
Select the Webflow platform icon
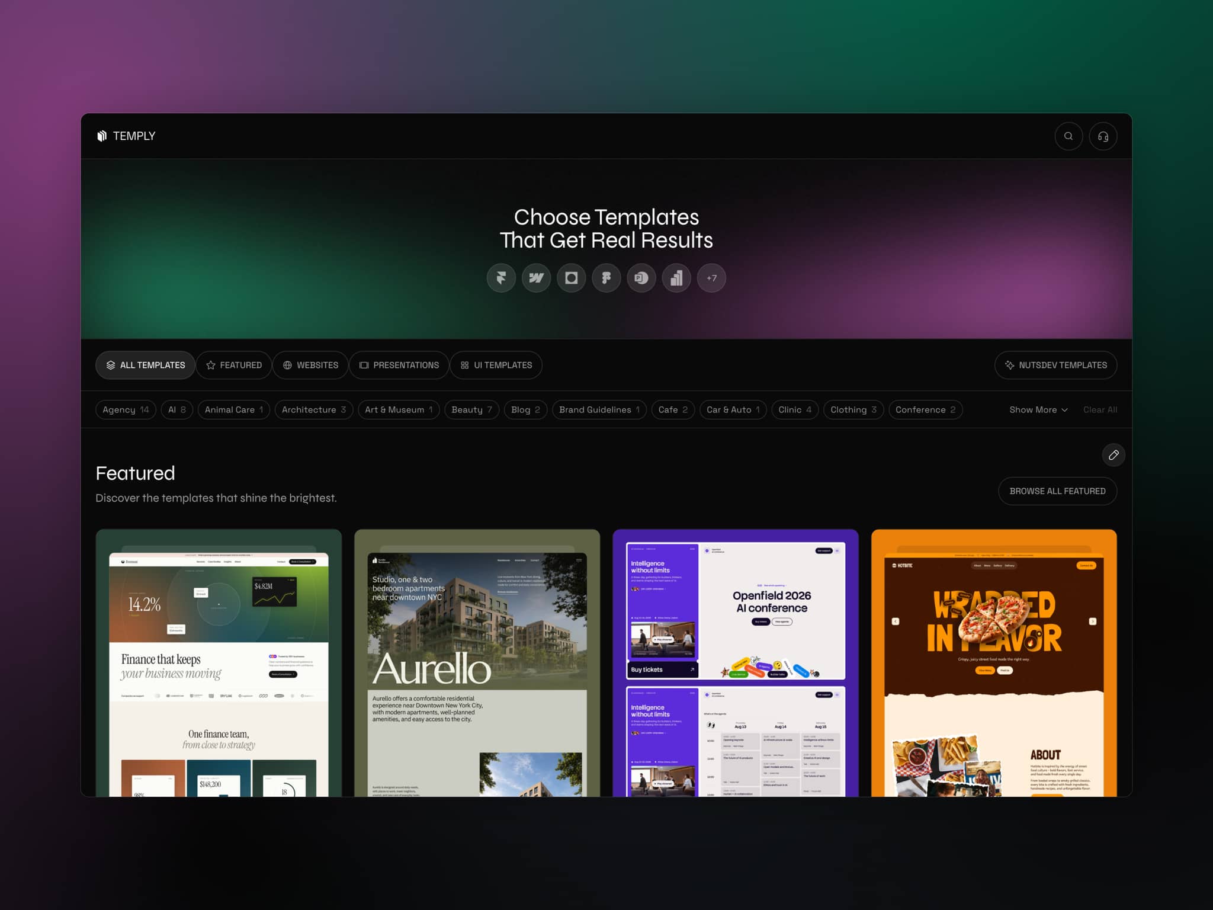[536, 278]
